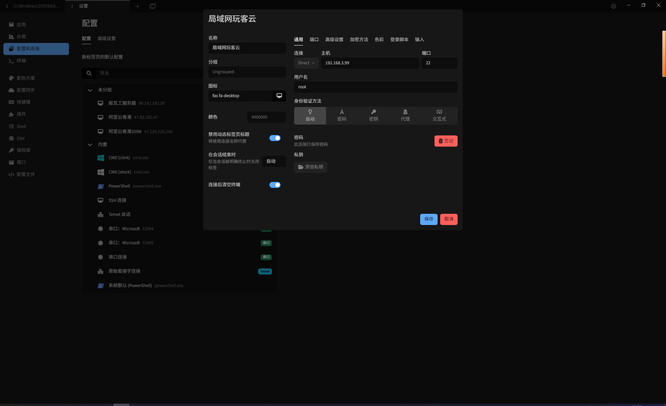Open the C:\Windows\SYSTEM3 terminal tab
This screenshot has width=666, height=406.
point(33,6)
